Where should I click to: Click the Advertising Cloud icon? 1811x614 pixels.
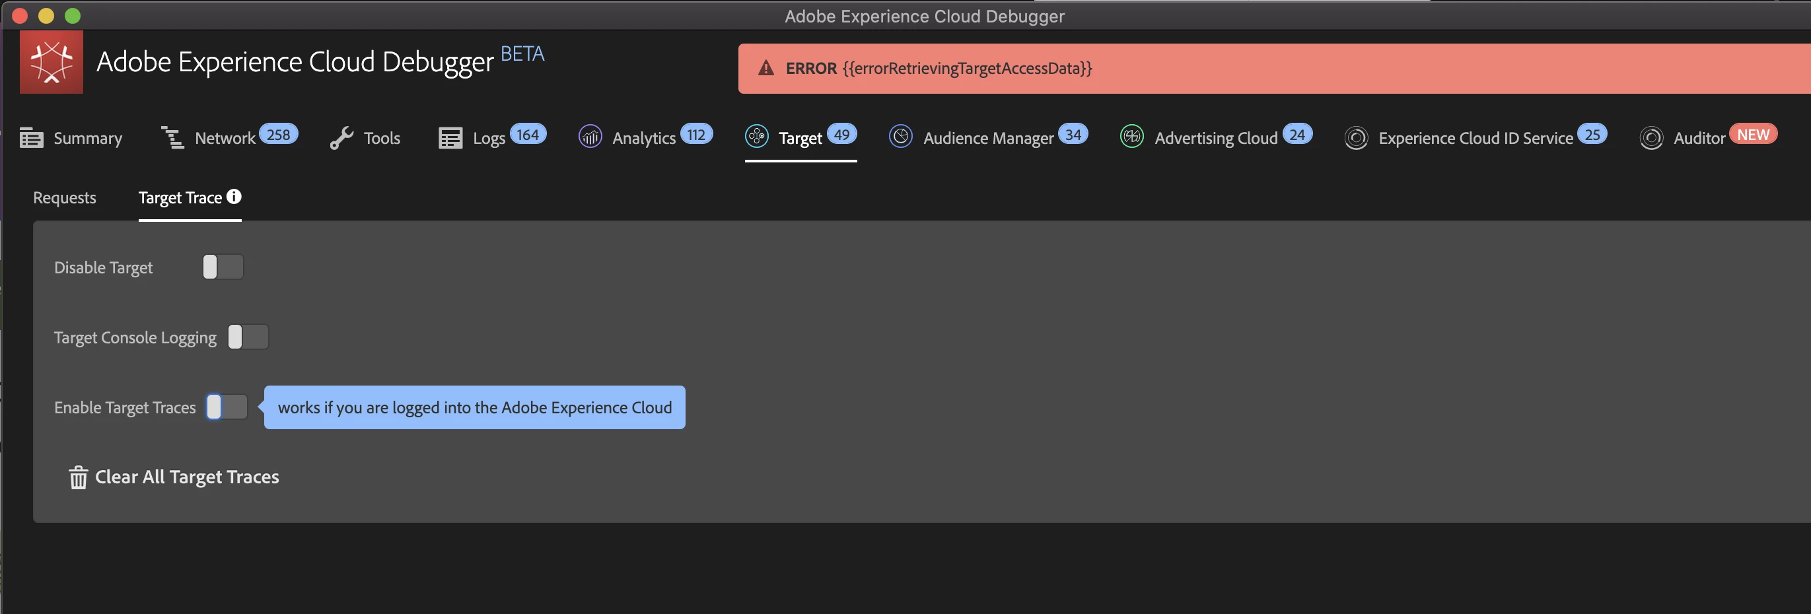click(1132, 136)
